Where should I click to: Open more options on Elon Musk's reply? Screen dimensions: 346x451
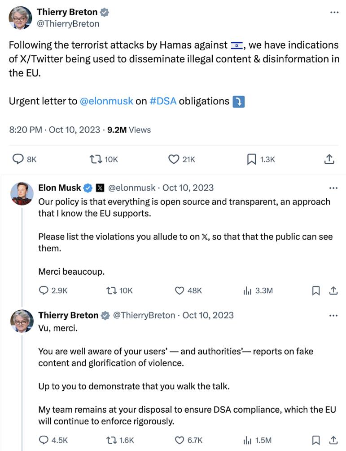[333, 188]
